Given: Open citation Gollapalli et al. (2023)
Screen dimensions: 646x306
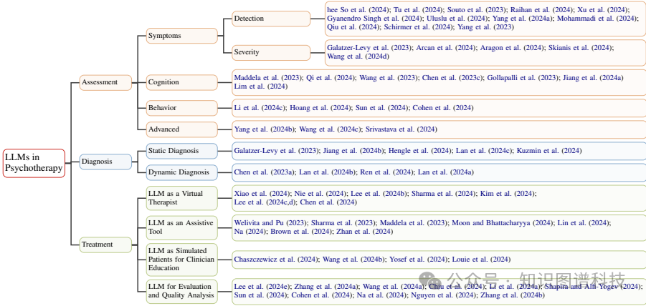Looking at the screenshot, I should click(523, 78).
